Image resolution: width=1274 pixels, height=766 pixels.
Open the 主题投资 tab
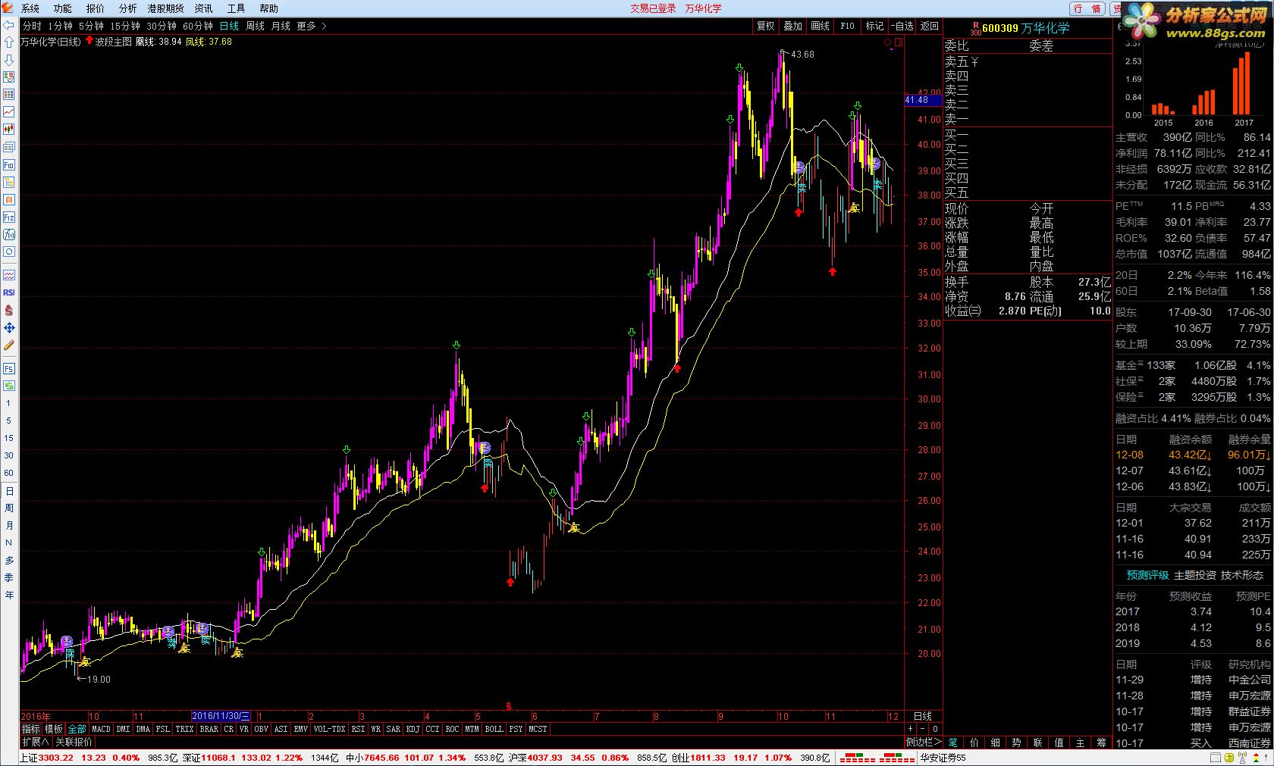[1195, 575]
